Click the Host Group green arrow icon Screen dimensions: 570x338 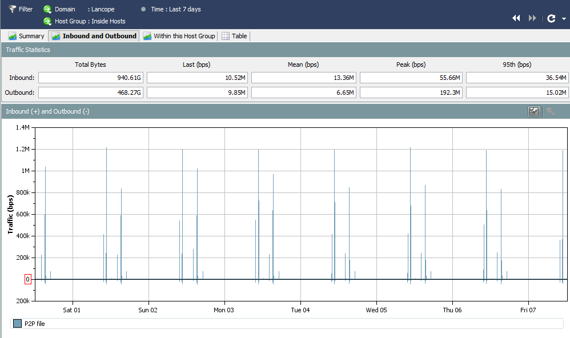coord(47,22)
